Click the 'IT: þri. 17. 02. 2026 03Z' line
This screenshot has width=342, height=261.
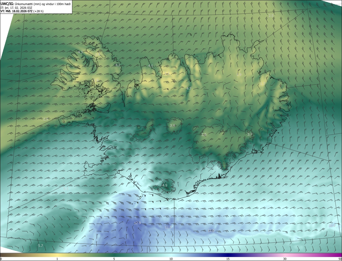pos(16,8)
